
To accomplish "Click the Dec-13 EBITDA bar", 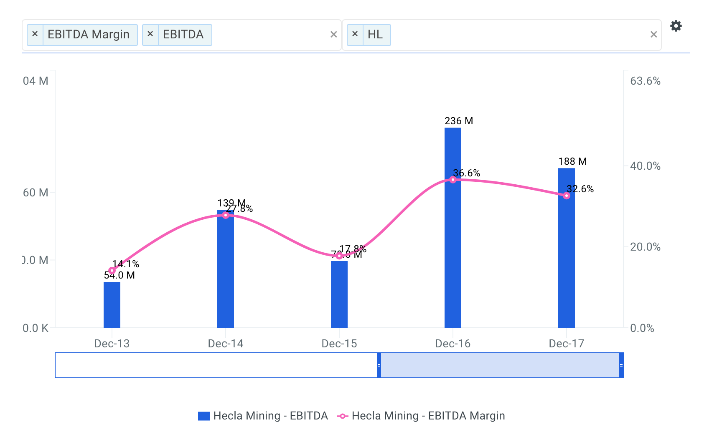I will point(112,305).
